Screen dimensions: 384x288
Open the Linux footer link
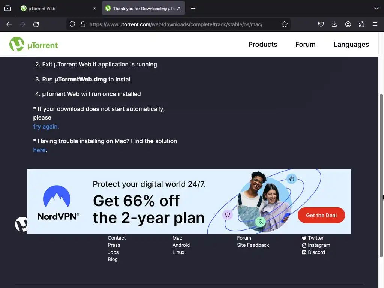(x=178, y=252)
